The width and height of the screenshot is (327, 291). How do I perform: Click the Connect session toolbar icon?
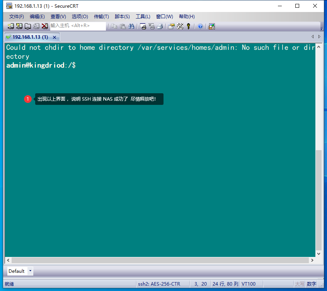[11, 26]
